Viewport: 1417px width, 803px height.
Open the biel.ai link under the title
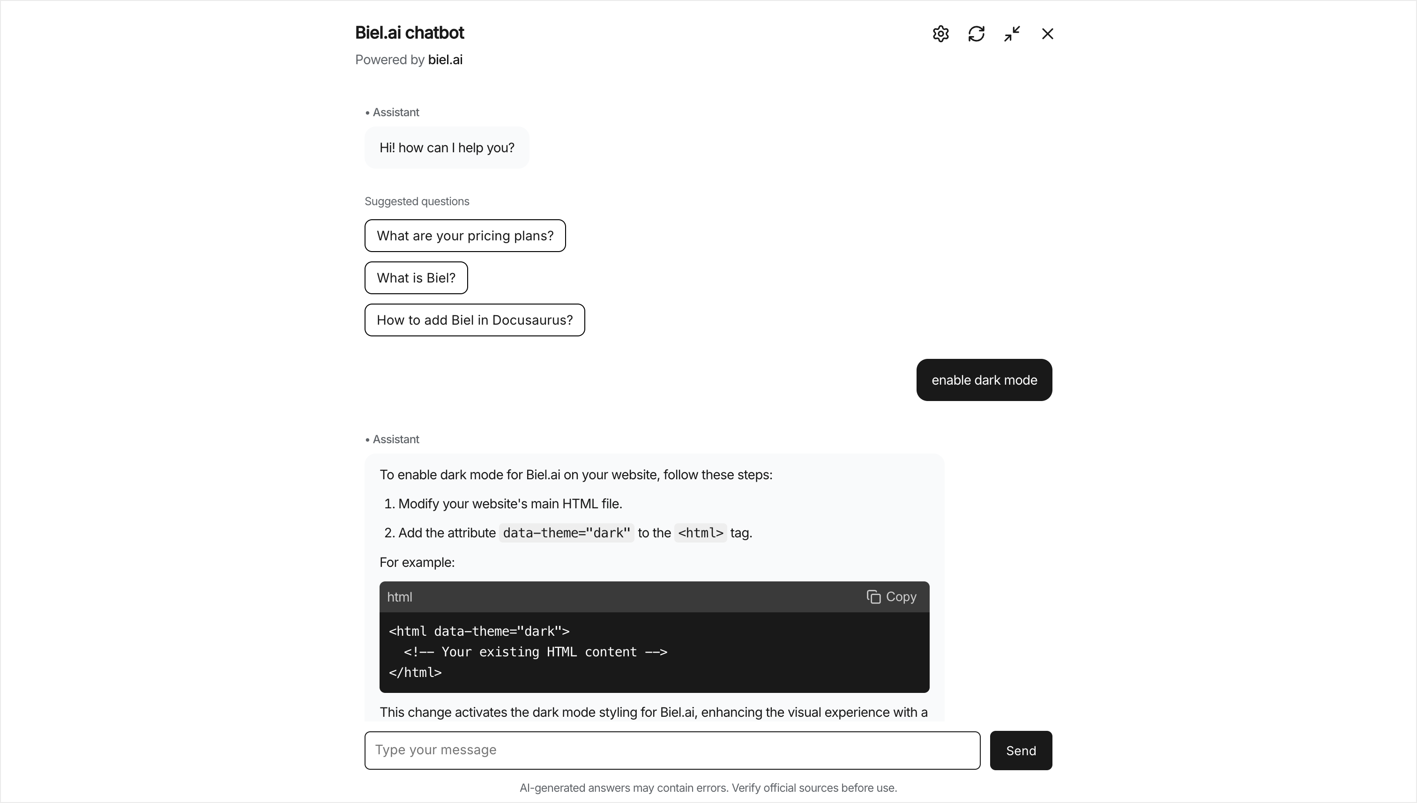445,59
